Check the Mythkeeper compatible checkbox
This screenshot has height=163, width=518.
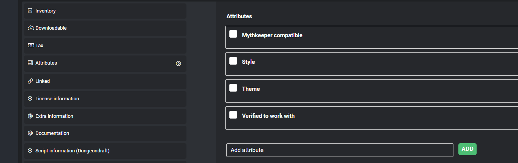233,34
